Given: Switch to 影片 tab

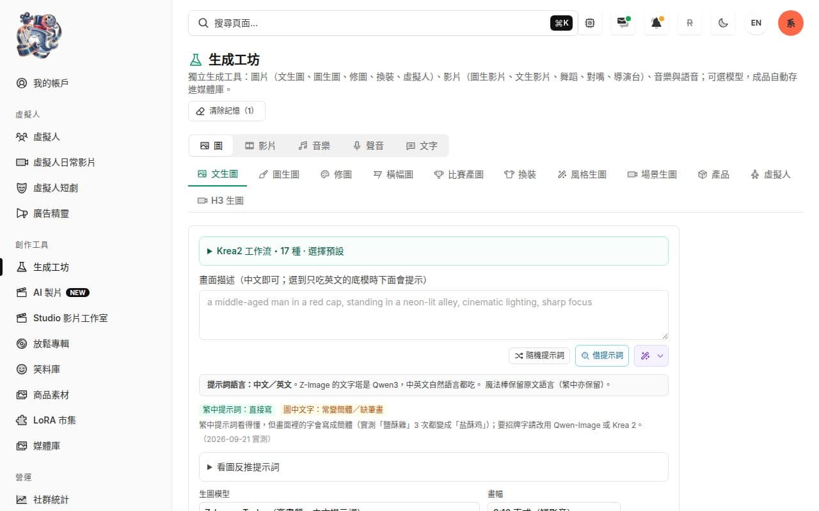Looking at the screenshot, I should pyautogui.click(x=260, y=146).
